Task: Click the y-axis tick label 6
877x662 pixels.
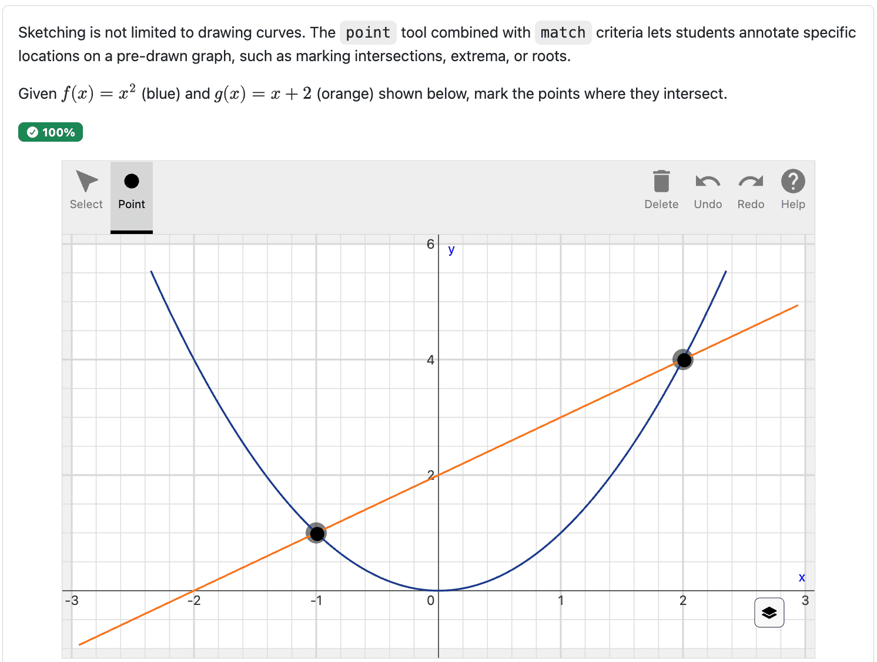Action: click(x=431, y=244)
